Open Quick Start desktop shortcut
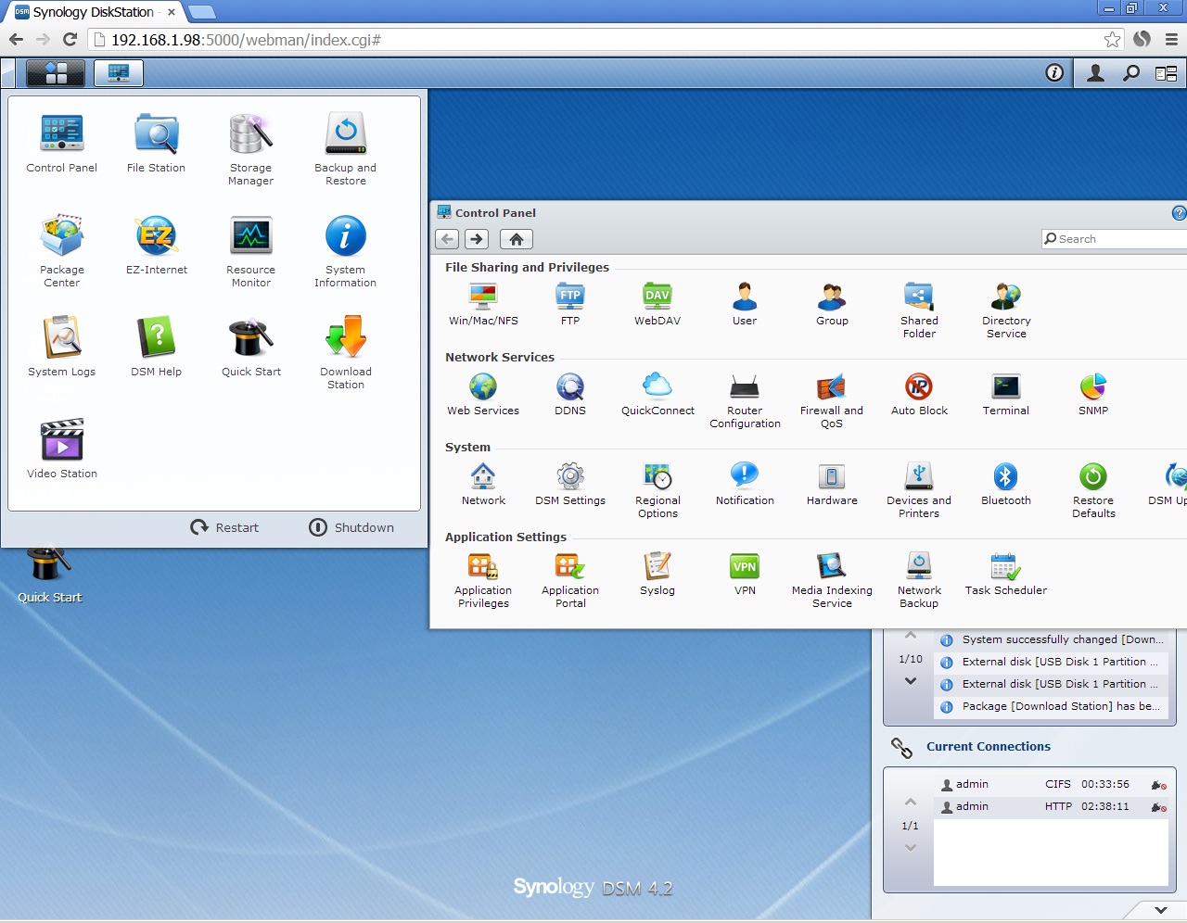Image resolution: width=1187 pixels, height=923 pixels. click(x=49, y=575)
